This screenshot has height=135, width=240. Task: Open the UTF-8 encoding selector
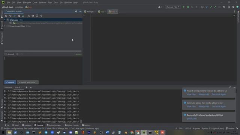(x=188, y=128)
